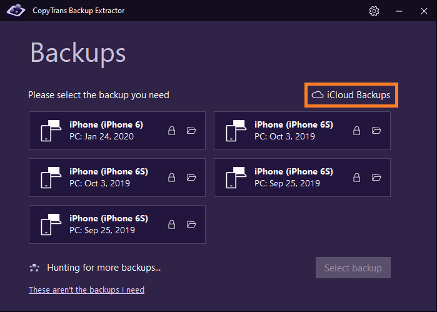Click lock icon on left-column Sep 25, 2019 backup

[x=172, y=224]
